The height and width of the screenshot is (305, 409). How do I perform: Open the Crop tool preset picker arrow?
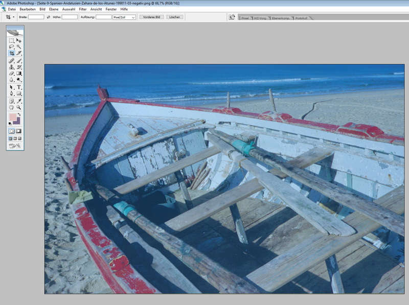(x=14, y=17)
